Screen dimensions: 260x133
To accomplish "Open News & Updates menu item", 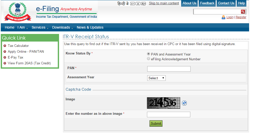I will pyautogui.click(x=90, y=28).
